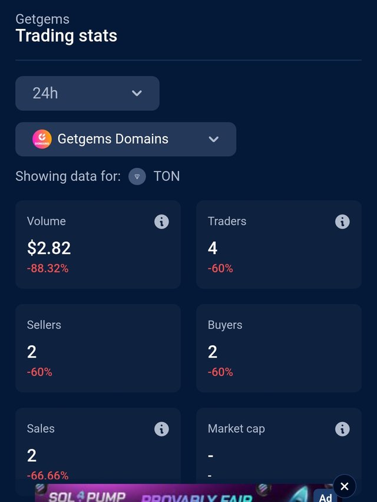This screenshot has width=377, height=502.
Task: Tap the chevron beside Getgems Domains
Action: [213, 139]
